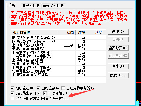Toggle 断线跳出窗口(W) checkbox
Image resolution: width=141 pixels, height=106 pixels.
coord(12,93)
